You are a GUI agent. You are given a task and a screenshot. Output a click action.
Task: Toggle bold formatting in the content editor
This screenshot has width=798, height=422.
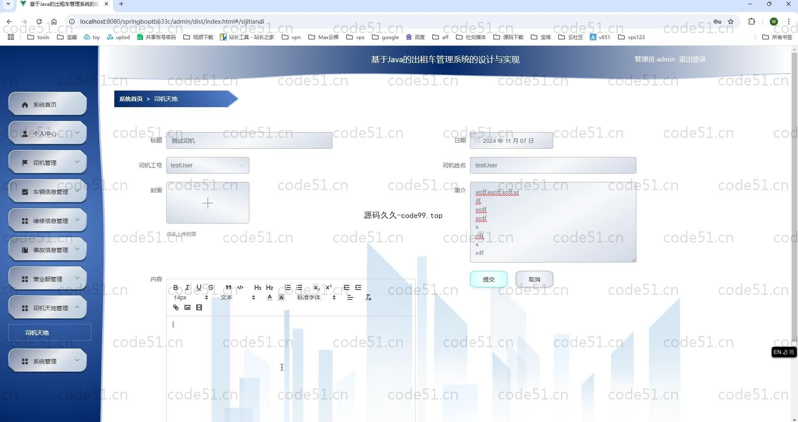pos(175,287)
